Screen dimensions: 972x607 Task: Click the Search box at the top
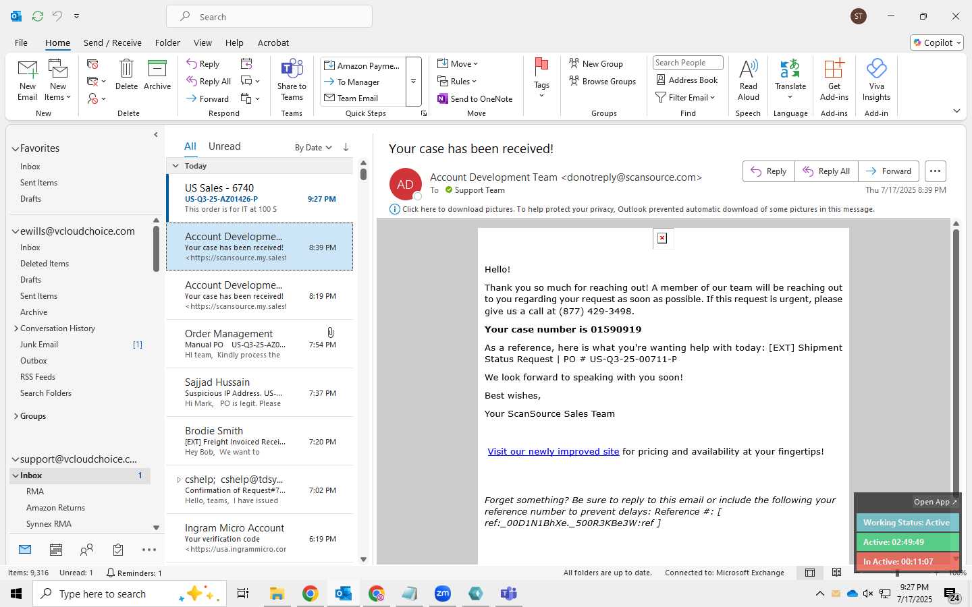(x=269, y=17)
